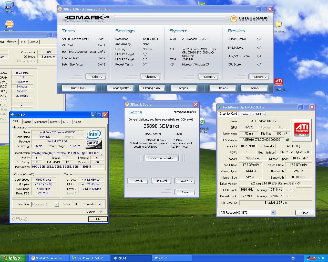Image resolution: width=328 pixels, height=262 pixels.
Task: Click the 3DMark06 title bar icon
Action: pyautogui.click(x=60, y=9)
